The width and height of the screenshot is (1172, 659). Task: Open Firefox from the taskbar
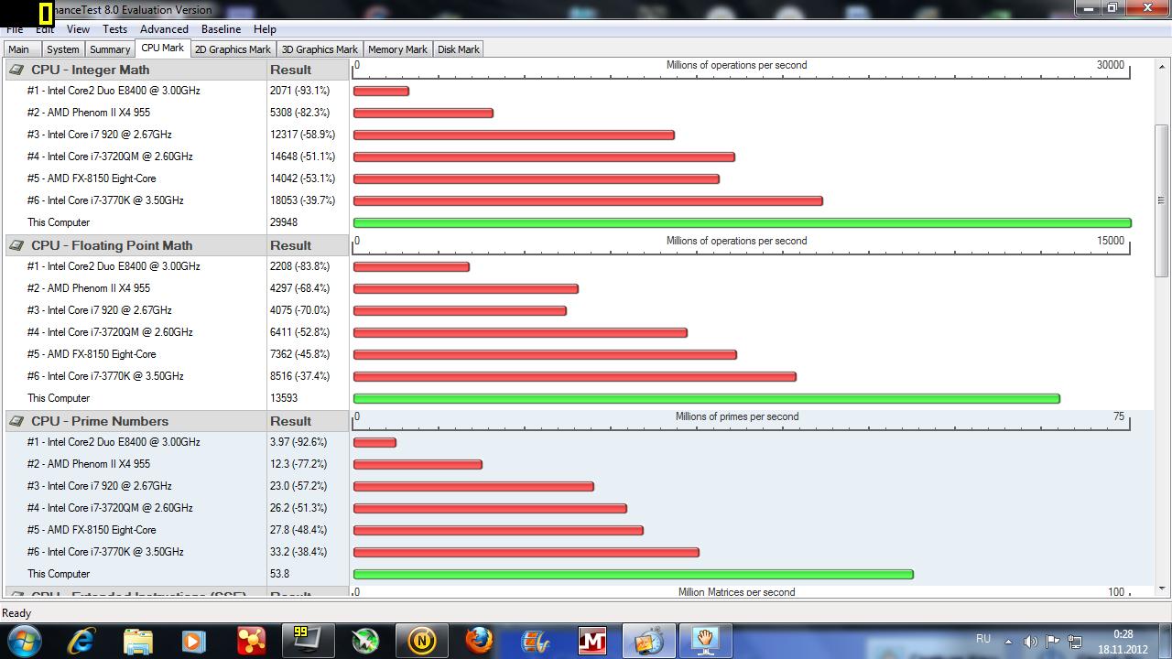479,641
